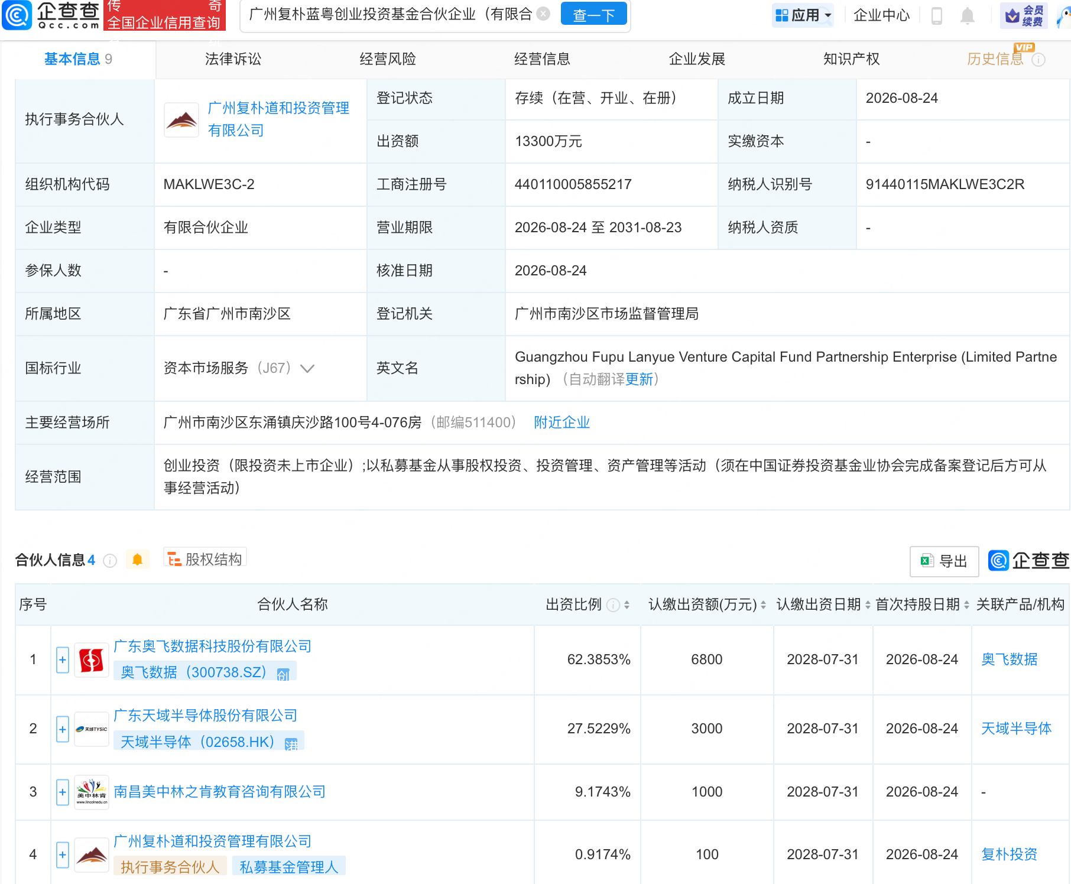Sort the table by 出资比例

pos(627,604)
